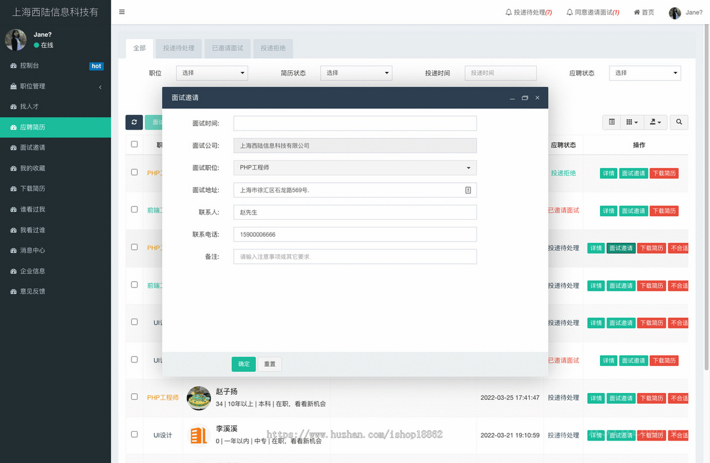Click the refresh icon above the resume table
Viewport: 710px width, 463px height.
pyautogui.click(x=134, y=122)
